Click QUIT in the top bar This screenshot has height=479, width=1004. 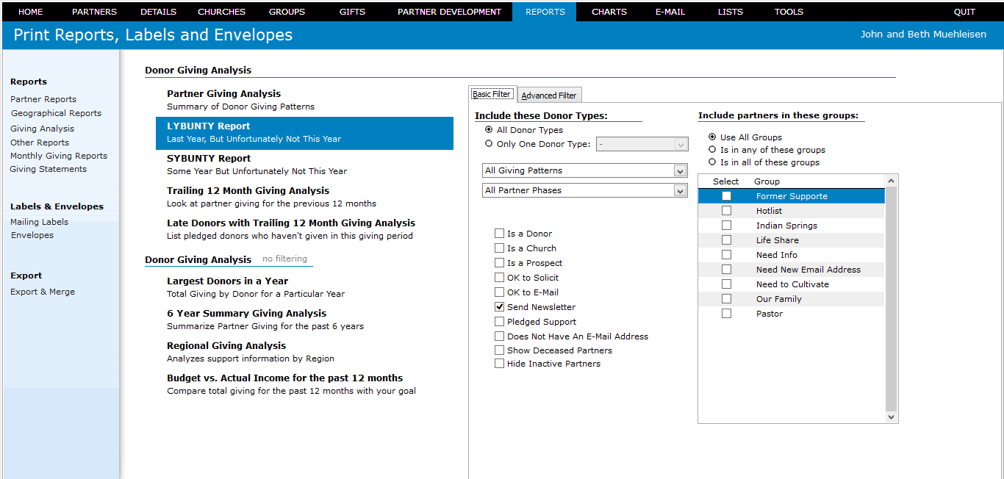click(964, 12)
